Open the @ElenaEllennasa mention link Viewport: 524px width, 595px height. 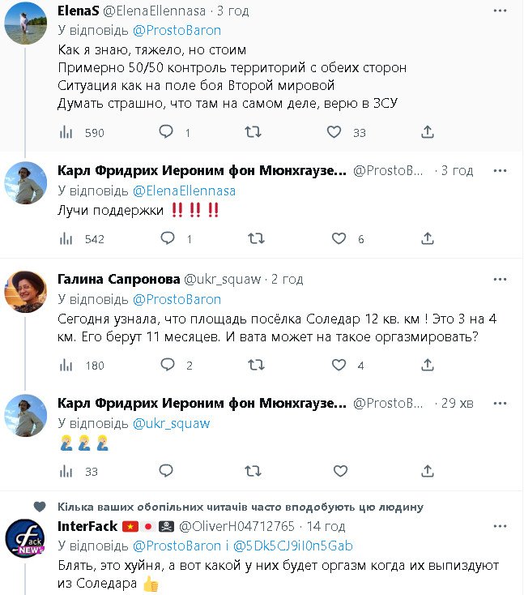[184, 190]
